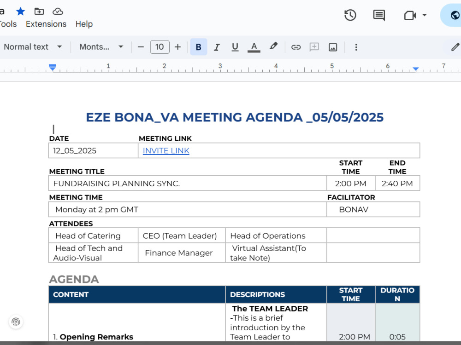
Task: Star the document with the star icon
Action: coord(20,11)
